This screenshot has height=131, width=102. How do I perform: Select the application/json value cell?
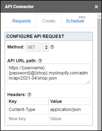click(x=69, y=109)
